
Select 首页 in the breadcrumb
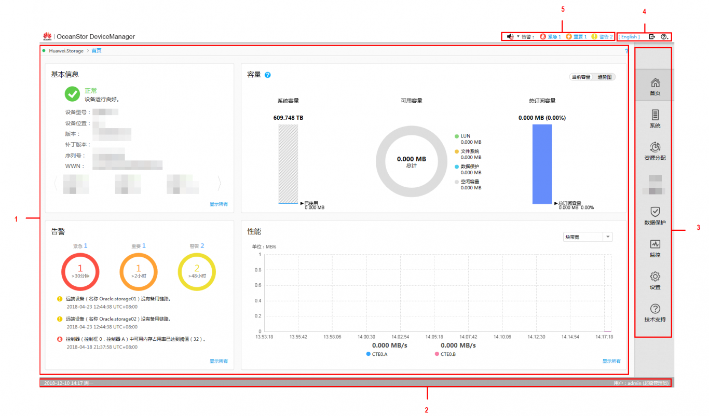(x=97, y=51)
